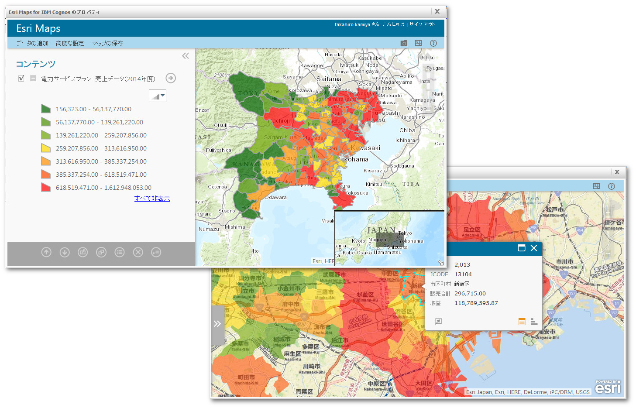The width and height of the screenshot is (636, 408).
Task: Click the orange 385,337,254.00 legend swatch
Action: click(46, 174)
